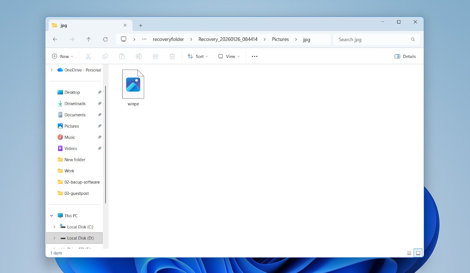The height and width of the screenshot is (273, 470).
Task: Open the recoveryfolder breadcrumb link
Action: tap(168, 39)
